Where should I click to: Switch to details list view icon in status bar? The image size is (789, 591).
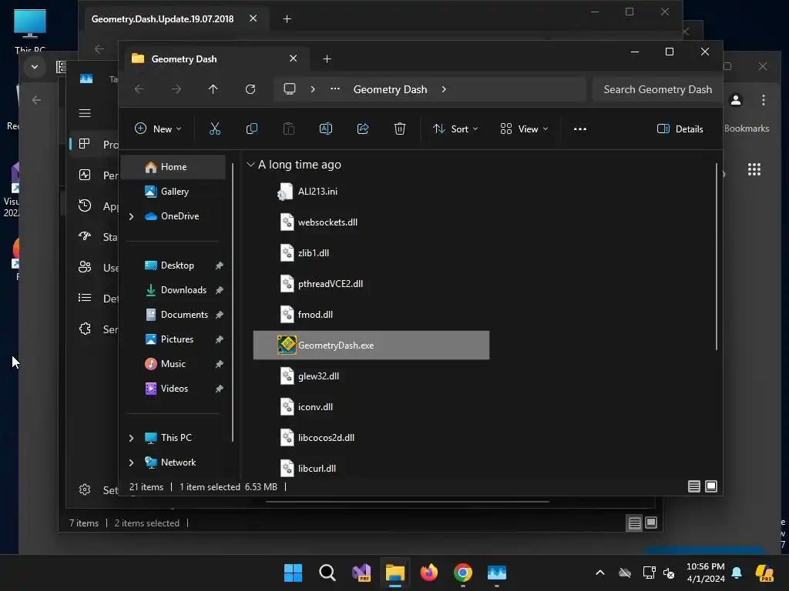694,486
